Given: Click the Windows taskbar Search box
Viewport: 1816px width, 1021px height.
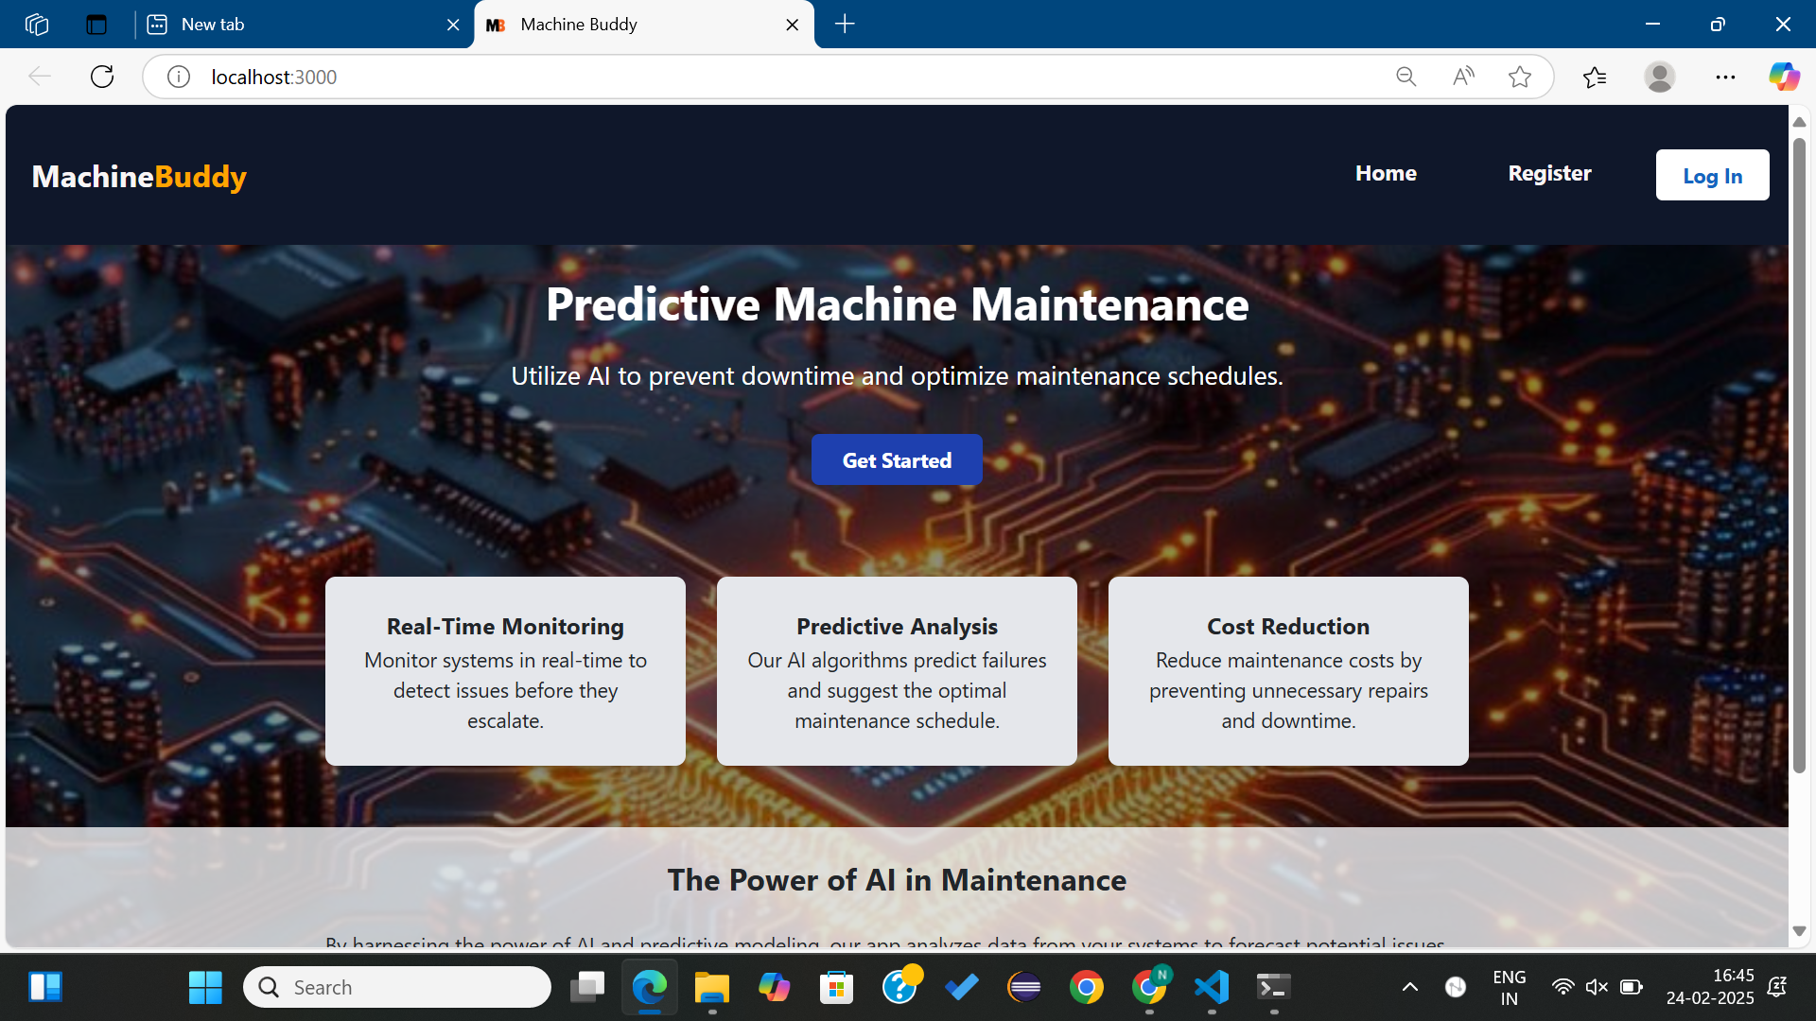Looking at the screenshot, I should click(x=397, y=988).
